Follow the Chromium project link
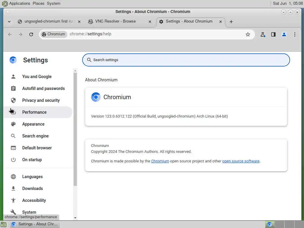 coord(160,161)
